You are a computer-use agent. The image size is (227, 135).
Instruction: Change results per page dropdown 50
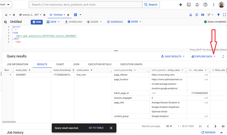pos(169,126)
